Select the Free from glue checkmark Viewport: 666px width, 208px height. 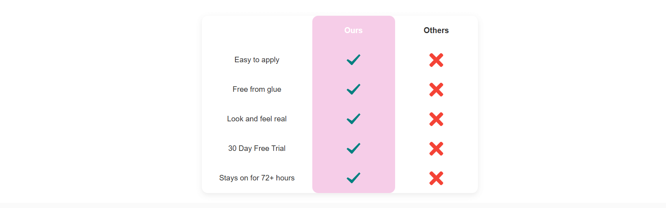click(x=353, y=89)
